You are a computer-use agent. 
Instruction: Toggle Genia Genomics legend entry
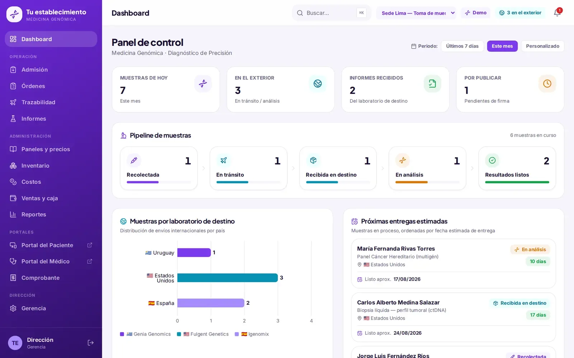coord(145,334)
